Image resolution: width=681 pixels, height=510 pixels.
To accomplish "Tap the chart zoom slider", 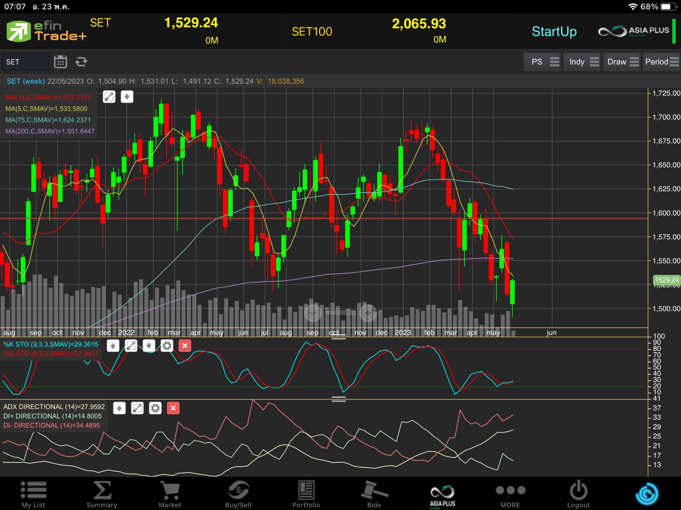I will [x=340, y=312].
